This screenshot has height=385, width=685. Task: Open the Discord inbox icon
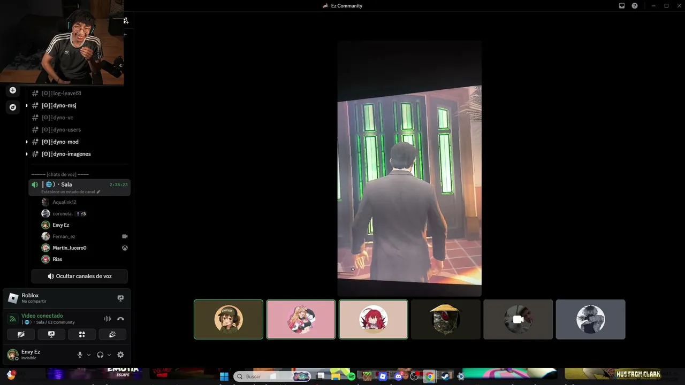click(x=622, y=6)
